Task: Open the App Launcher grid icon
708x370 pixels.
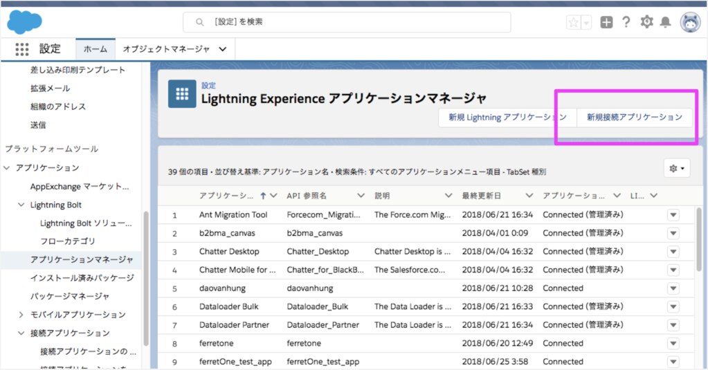Action: (x=21, y=48)
